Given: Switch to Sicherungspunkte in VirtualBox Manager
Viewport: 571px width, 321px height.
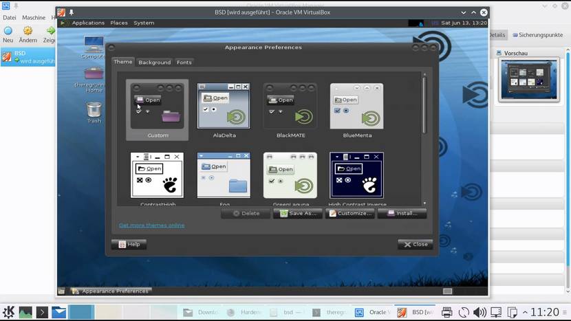Looking at the screenshot, I should pyautogui.click(x=538, y=35).
